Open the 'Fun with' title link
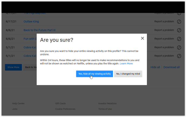This screenshot has width=186, height=117. click(x=30, y=39)
